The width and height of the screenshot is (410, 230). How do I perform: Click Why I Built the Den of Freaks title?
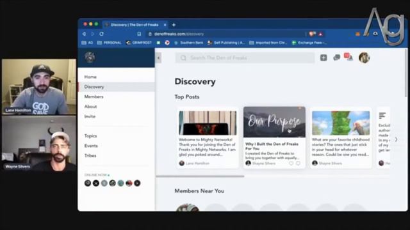(x=272, y=146)
